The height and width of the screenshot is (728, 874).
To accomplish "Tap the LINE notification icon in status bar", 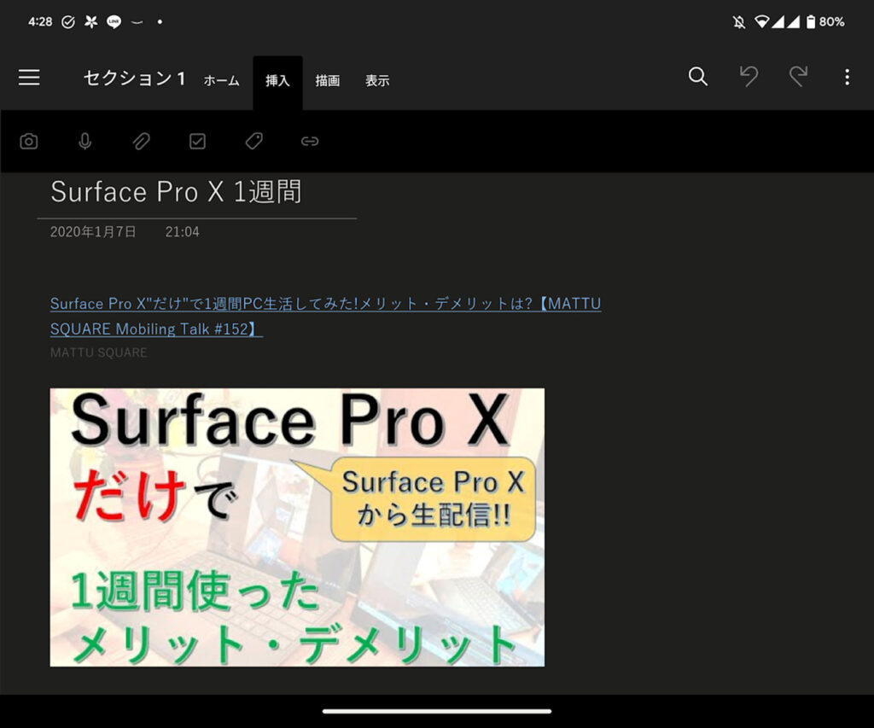I will (x=114, y=21).
